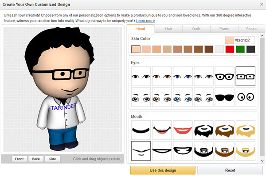Open the Outfit tab
This screenshot has width=266, height=176.
196,29
